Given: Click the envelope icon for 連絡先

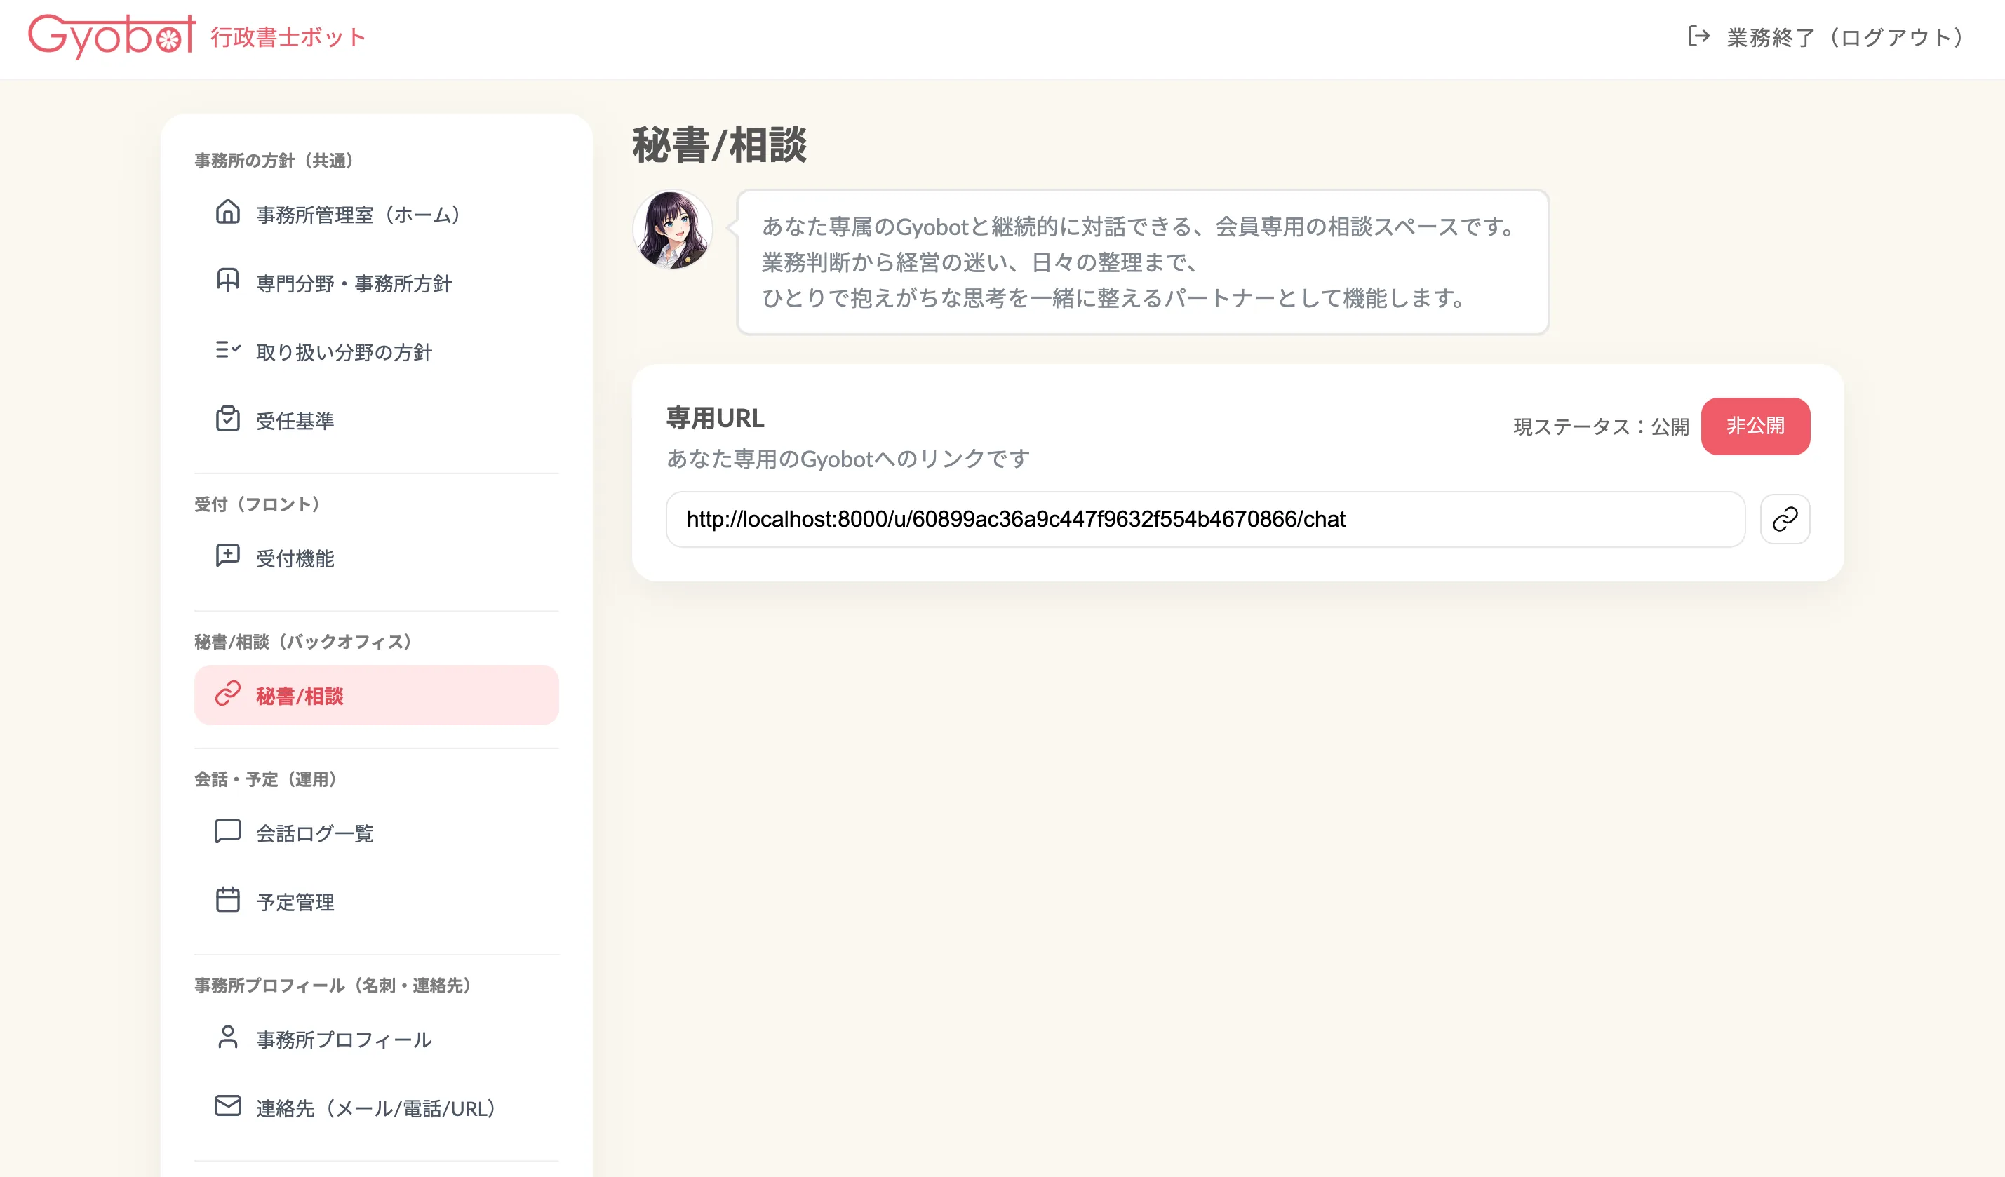Looking at the screenshot, I should (227, 1105).
